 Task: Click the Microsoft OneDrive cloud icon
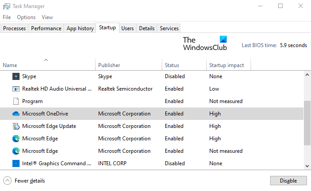point(16,114)
